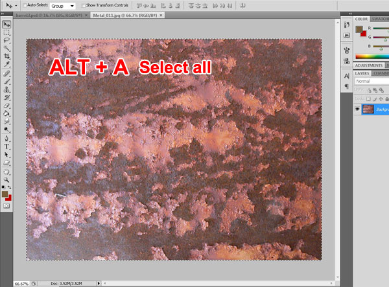389x287 pixels.
Task: Open the Character panel icon
Action: (x=346, y=76)
